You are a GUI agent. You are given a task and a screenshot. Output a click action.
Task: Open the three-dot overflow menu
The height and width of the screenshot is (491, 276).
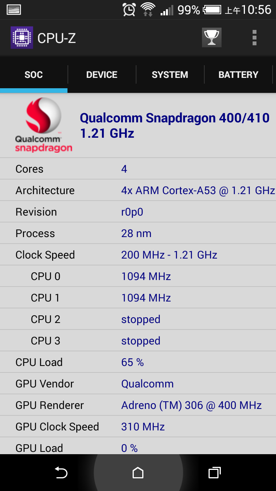click(254, 38)
